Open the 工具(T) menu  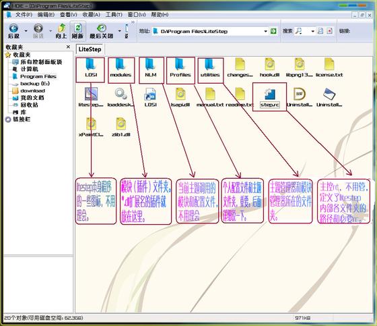[x=114, y=14]
